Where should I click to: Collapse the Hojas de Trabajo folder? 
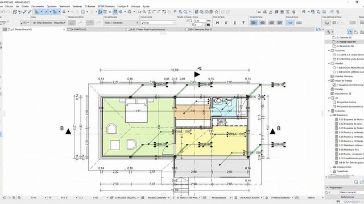pyautogui.click(x=329, y=80)
